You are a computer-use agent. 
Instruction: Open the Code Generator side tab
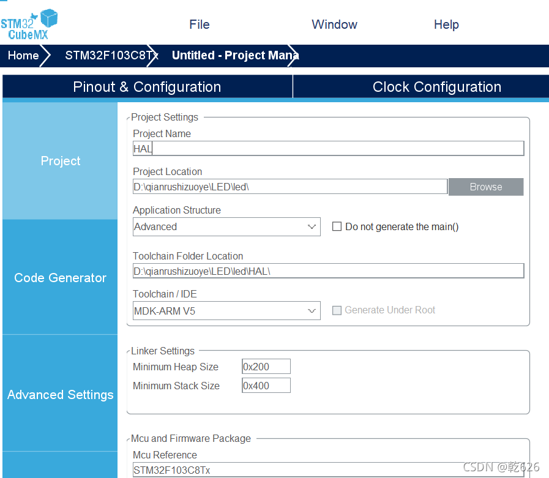click(60, 278)
